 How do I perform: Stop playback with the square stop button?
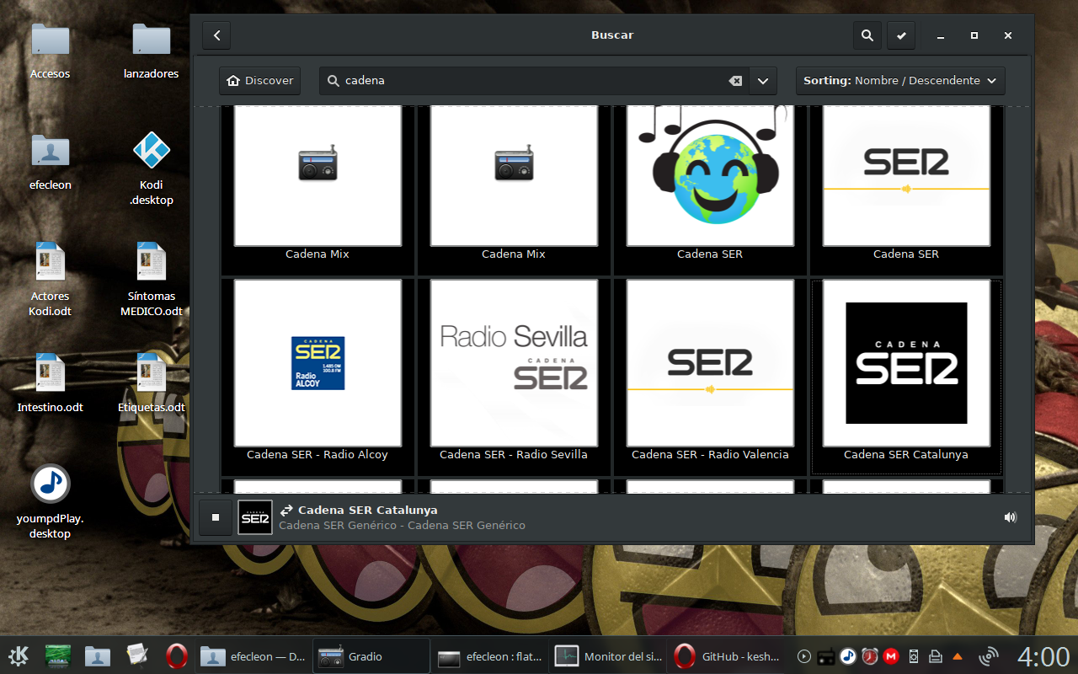(x=216, y=517)
